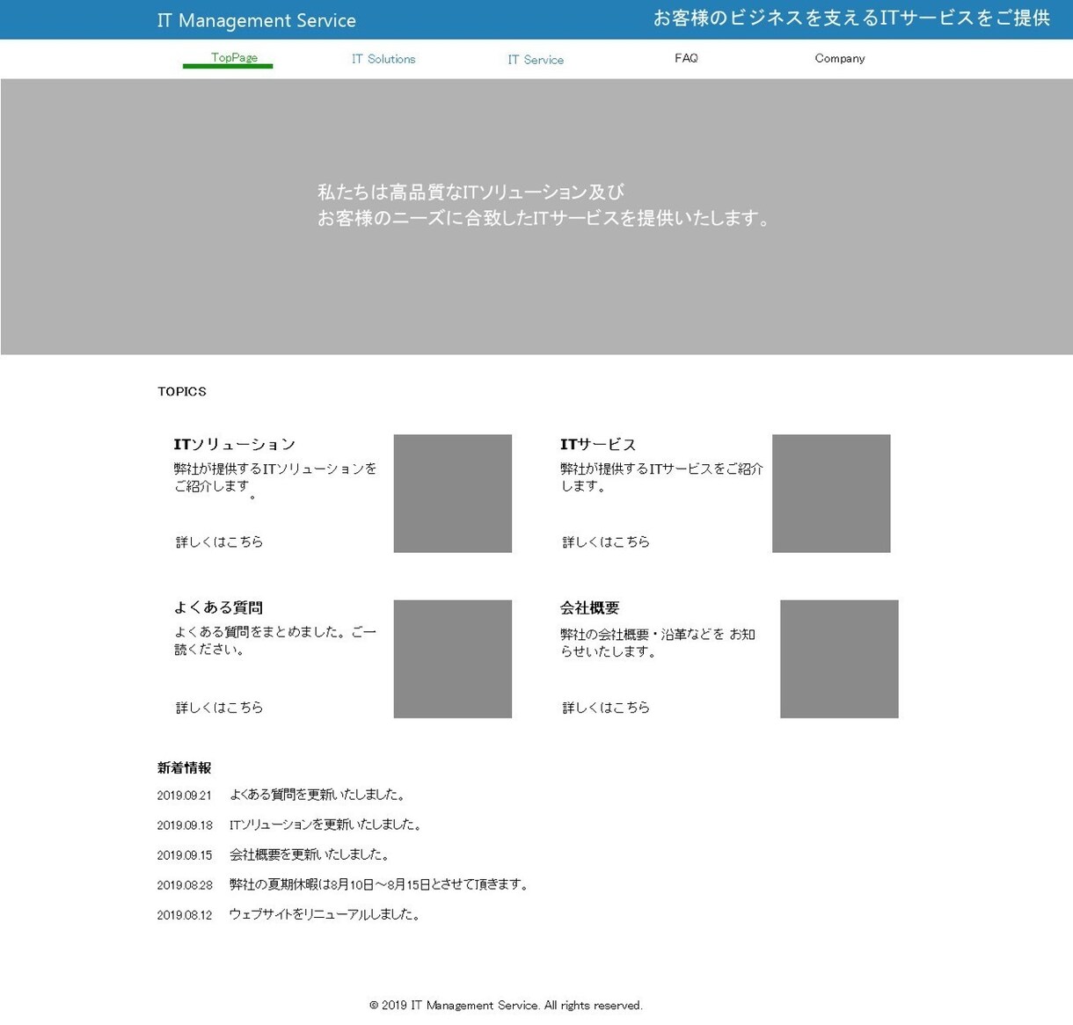Open the ITサービス card title
Viewport: 1073px width, 1025px height.
click(x=598, y=444)
